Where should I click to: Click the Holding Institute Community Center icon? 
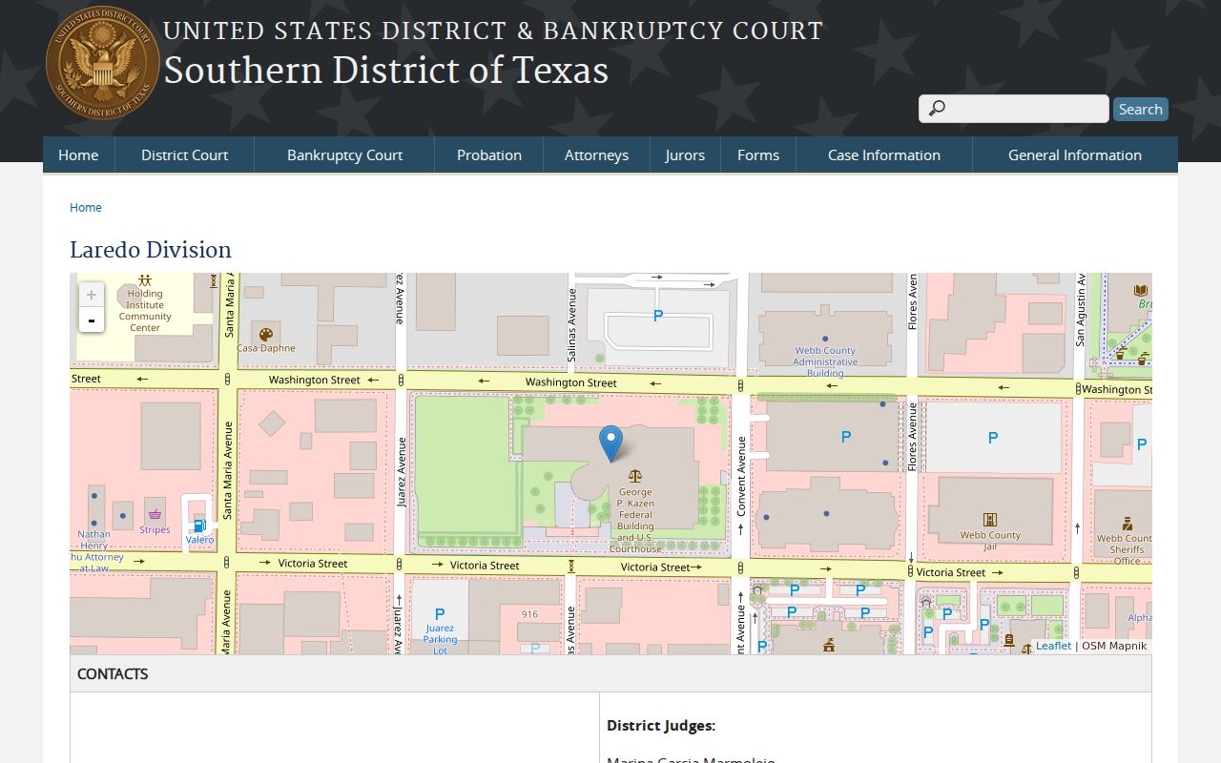[145, 280]
